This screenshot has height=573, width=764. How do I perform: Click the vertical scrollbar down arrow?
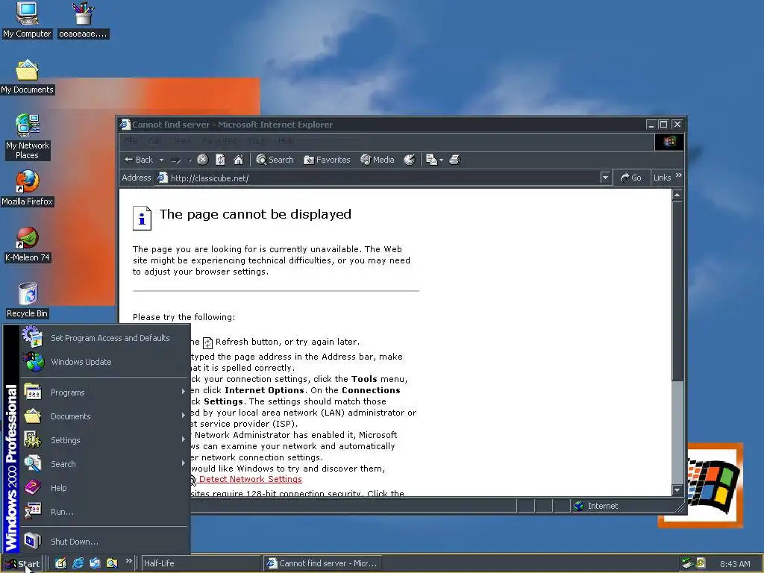point(677,489)
